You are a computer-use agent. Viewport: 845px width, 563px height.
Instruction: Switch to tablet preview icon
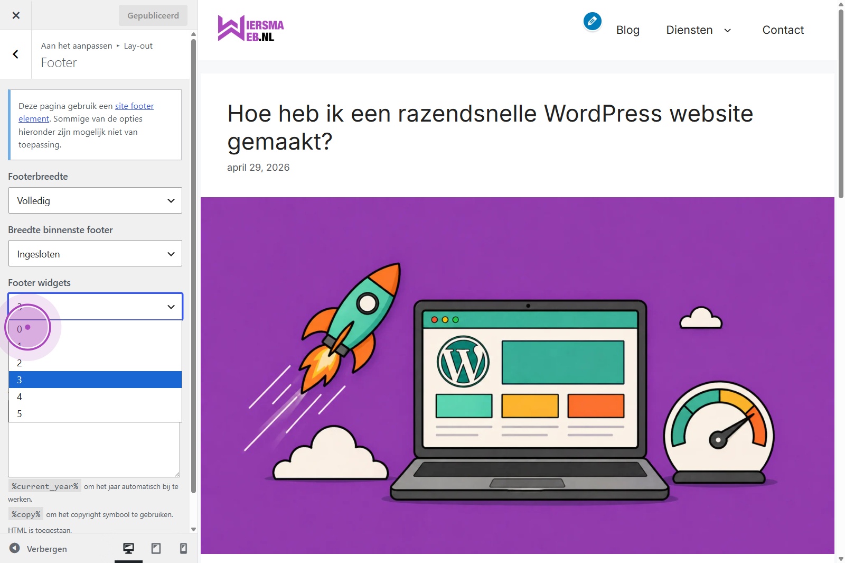[156, 549]
